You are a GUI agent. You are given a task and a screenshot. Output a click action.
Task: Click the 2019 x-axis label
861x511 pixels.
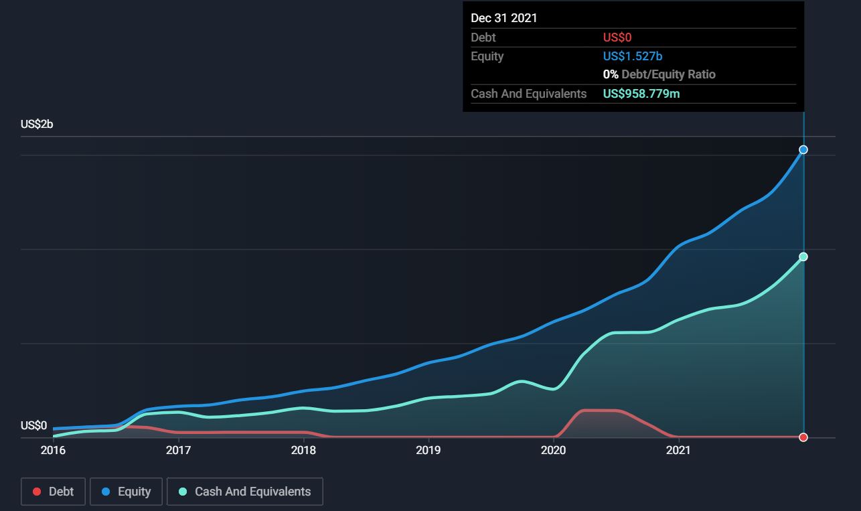(428, 450)
